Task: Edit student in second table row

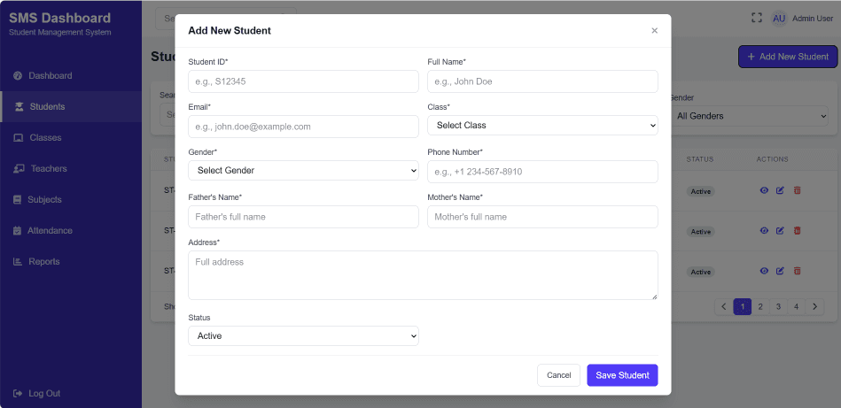Action: pos(781,231)
